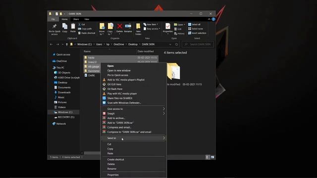Image resolution: width=317 pixels, height=178 pixels.
Task: Choose Properties in the context menu
Action: point(113,175)
